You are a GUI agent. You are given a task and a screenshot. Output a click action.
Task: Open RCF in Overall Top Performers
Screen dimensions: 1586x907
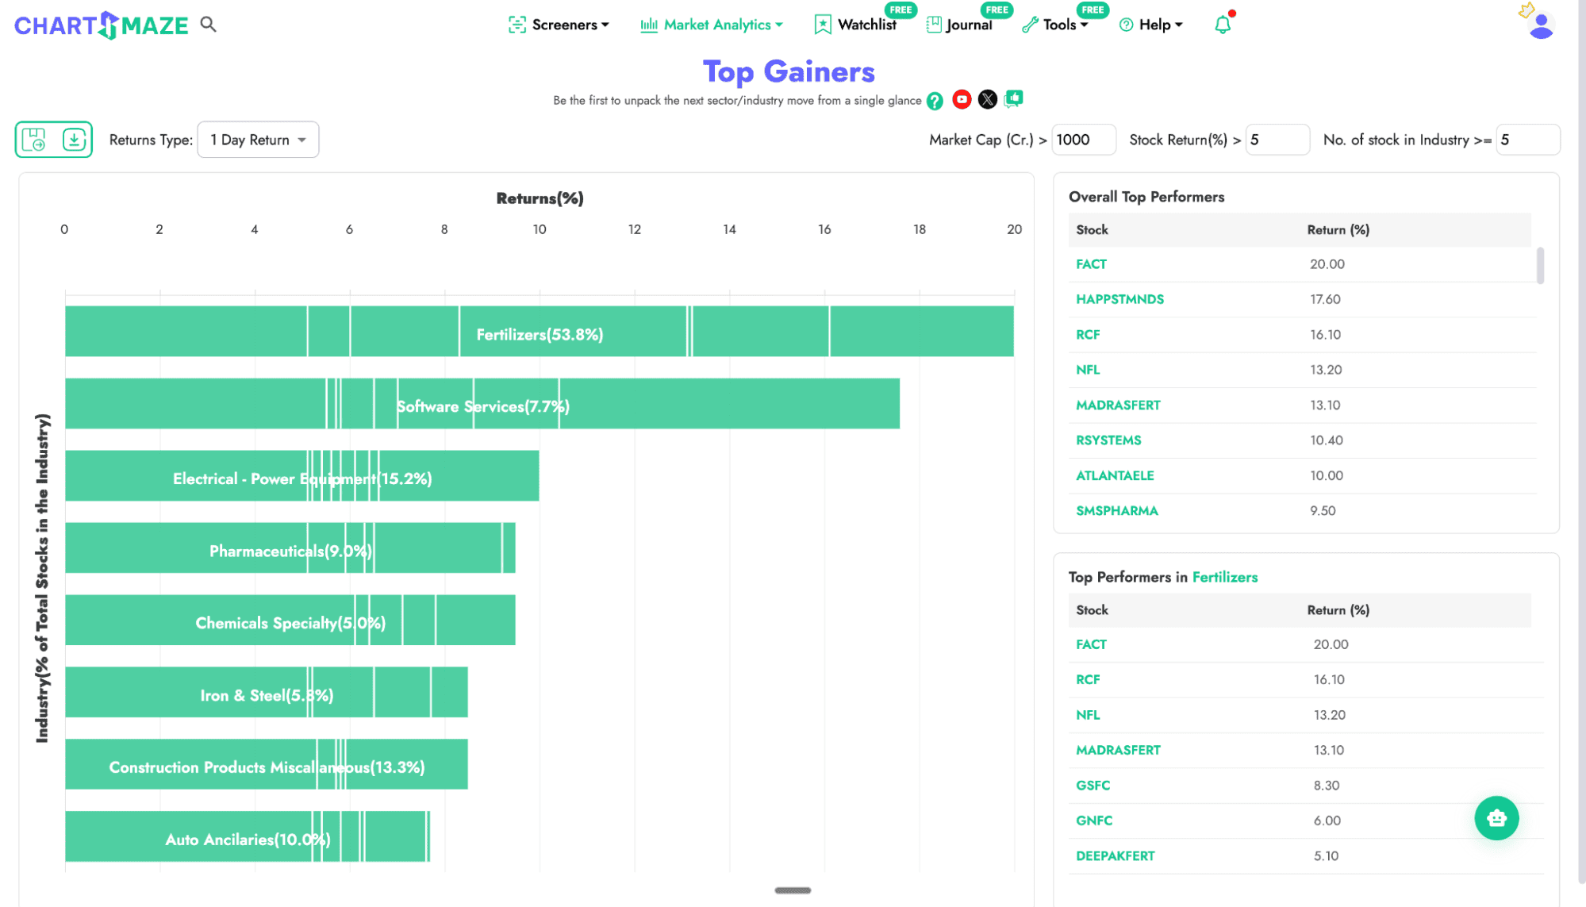[1088, 335]
